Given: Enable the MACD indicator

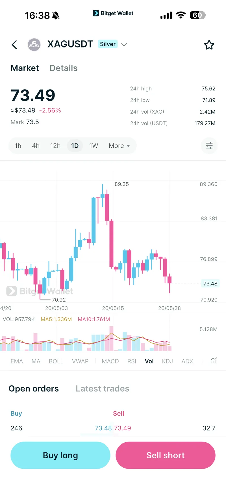Looking at the screenshot, I should coord(110,361).
